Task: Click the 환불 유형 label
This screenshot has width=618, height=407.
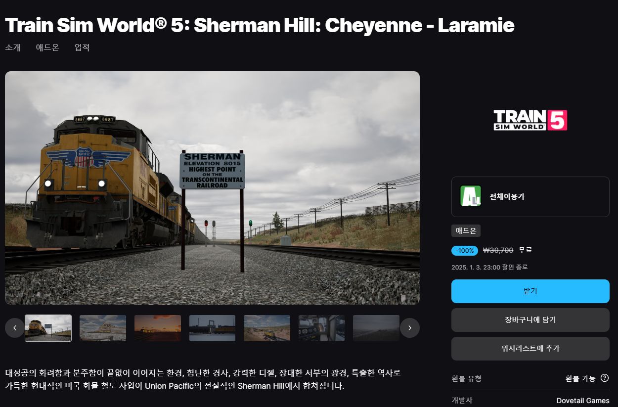Action: point(466,378)
